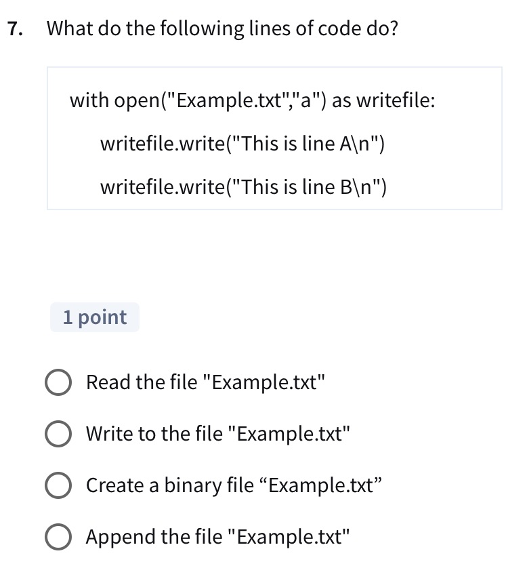Click the writefile.write line A statement
Image resolution: width=506 pixels, height=564 pixels.
(x=243, y=143)
